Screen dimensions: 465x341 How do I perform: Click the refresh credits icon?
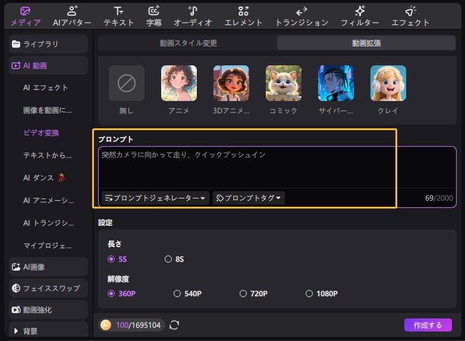tap(174, 325)
